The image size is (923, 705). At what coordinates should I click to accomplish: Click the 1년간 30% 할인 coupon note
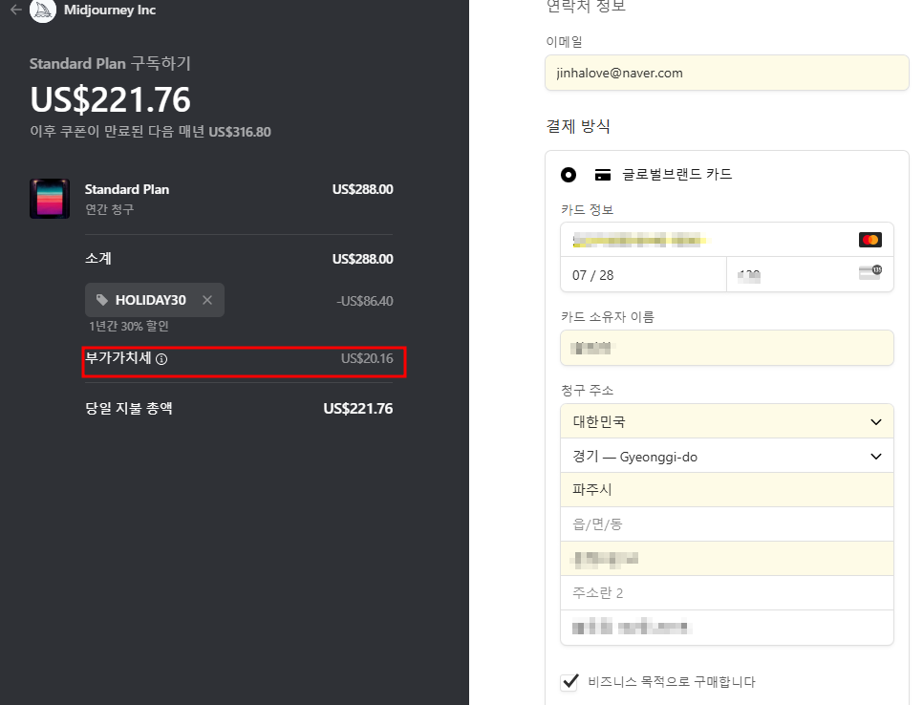click(129, 326)
